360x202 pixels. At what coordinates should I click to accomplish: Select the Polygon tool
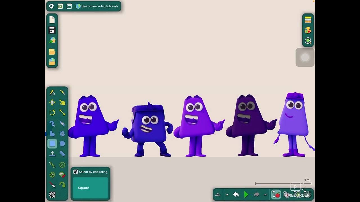(52, 134)
